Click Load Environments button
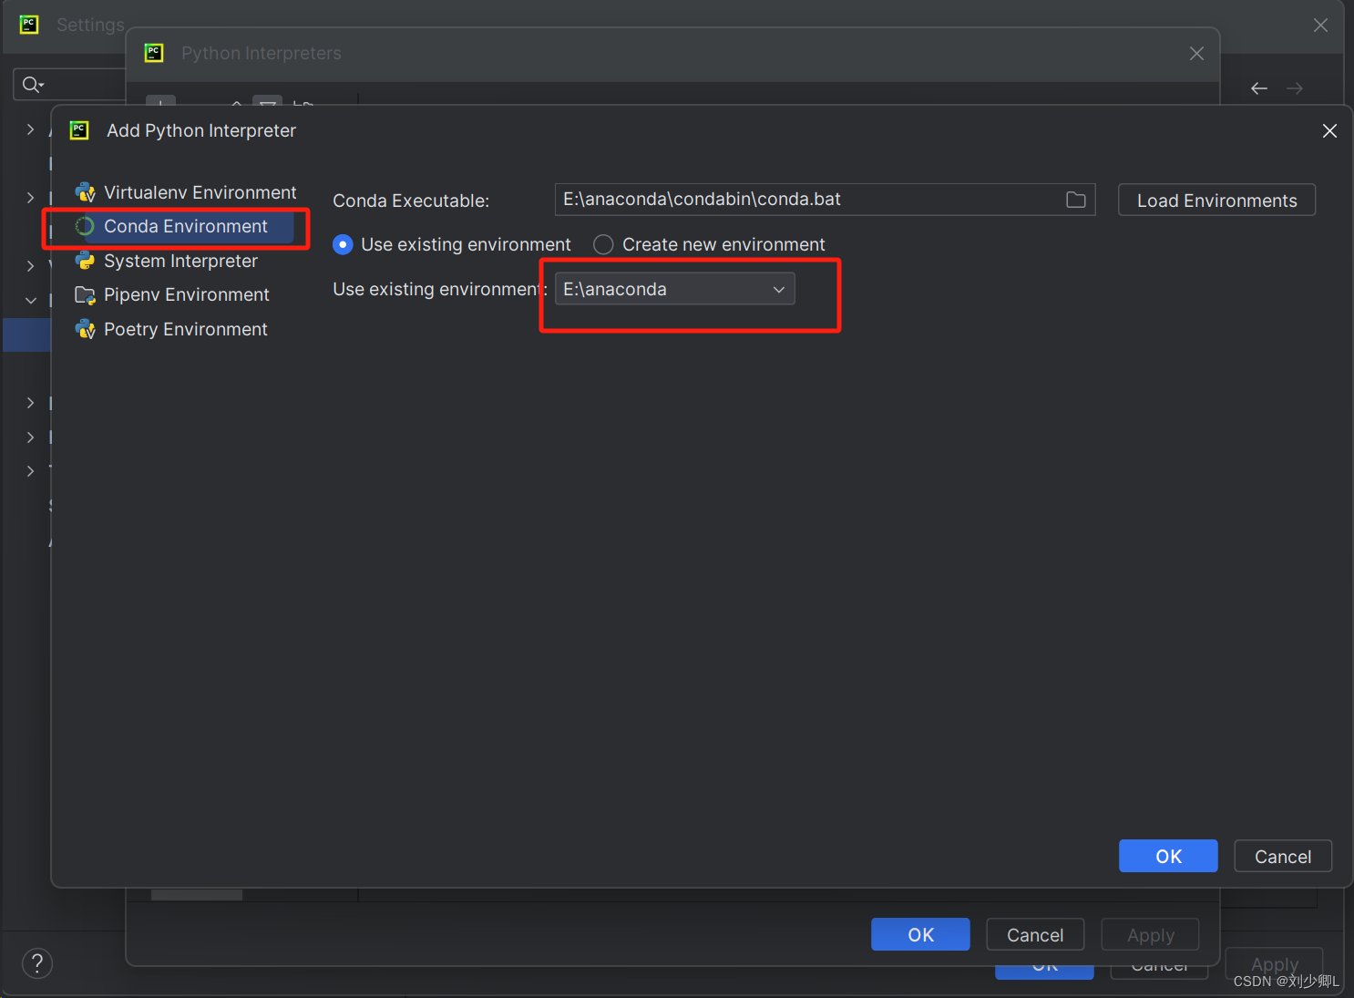The image size is (1354, 998). click(x=1216, y=201)
